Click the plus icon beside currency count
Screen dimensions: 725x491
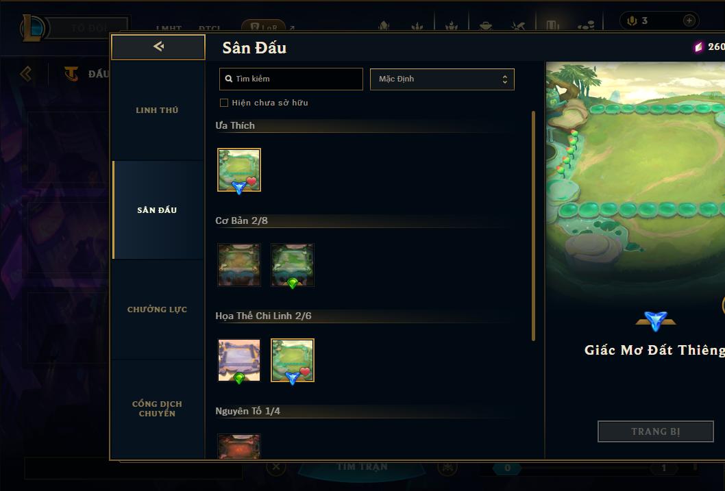[x=689, y=21]
